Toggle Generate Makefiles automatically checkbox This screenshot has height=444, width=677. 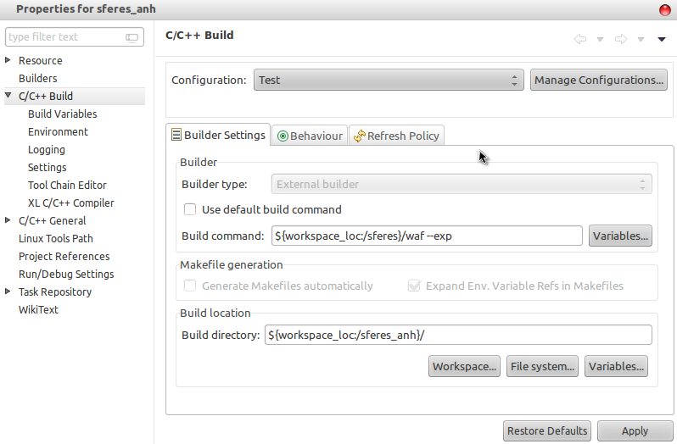[x=190, y=286]
